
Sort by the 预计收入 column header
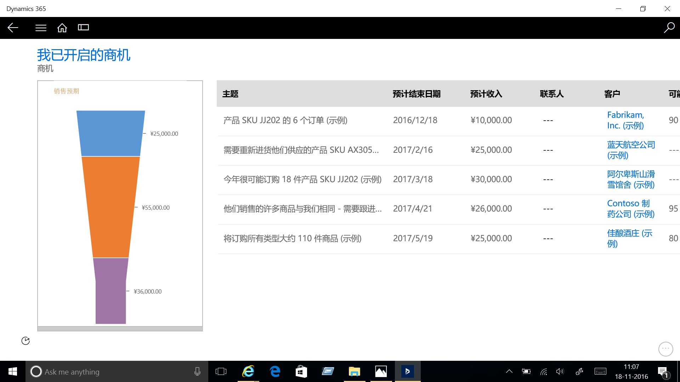486,94
